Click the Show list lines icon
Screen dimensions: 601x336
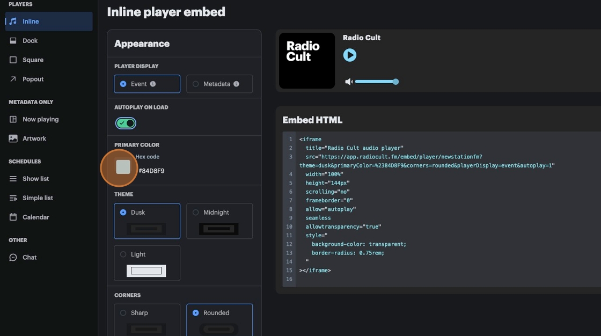point(13,179)
